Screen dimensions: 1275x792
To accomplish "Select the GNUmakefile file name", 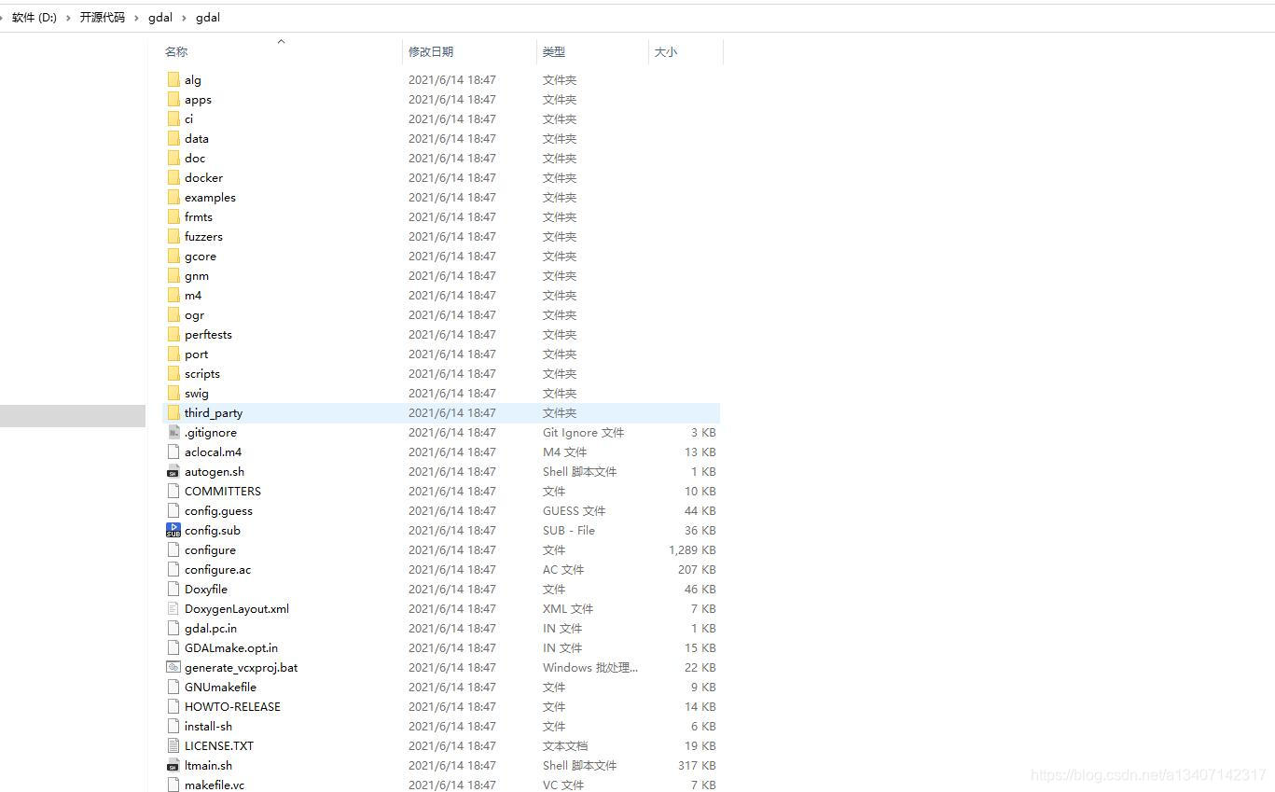I will [220, 688].
